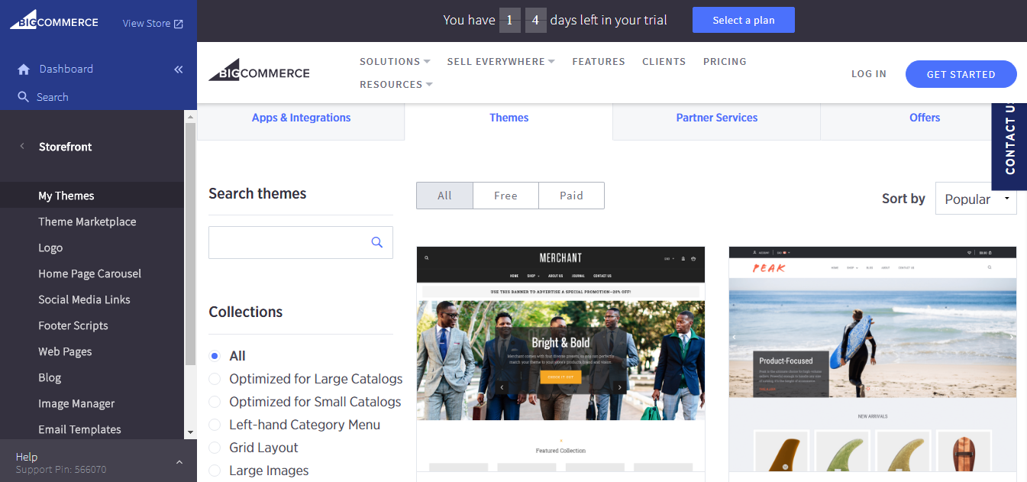The image size is (1027, 482).
Task: Open the PRICING menu item
Action: pos(725,61)
